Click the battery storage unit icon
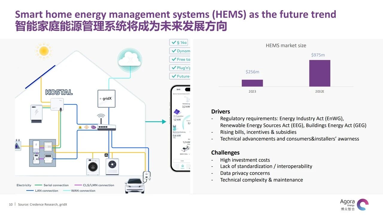The image size is (383, 215). (x=37, y=113)
